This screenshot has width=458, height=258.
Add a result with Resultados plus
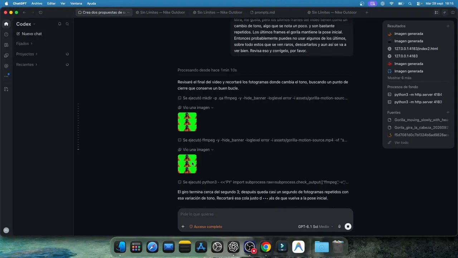pyautogui.click(x=448, y=26)
